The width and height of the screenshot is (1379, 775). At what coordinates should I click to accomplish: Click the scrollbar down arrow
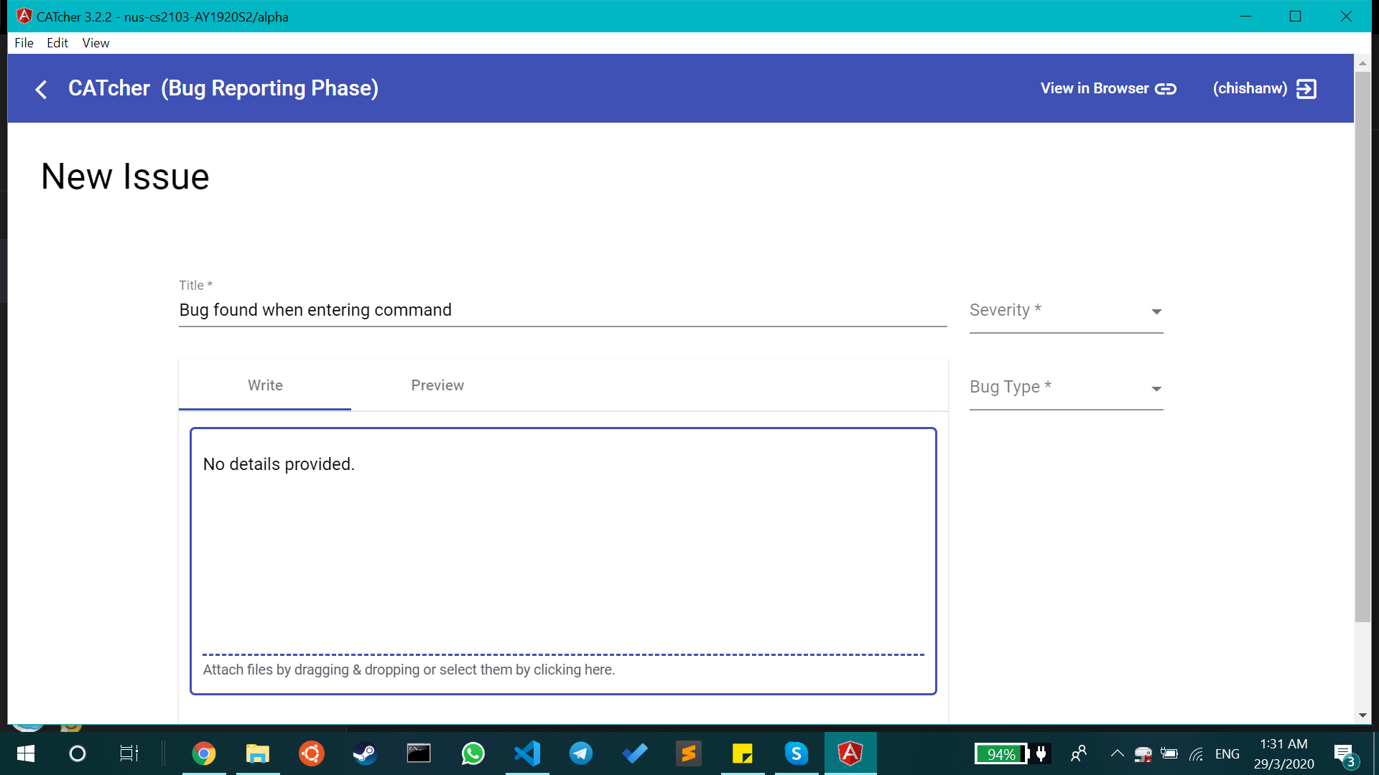tap(1362, 715)
